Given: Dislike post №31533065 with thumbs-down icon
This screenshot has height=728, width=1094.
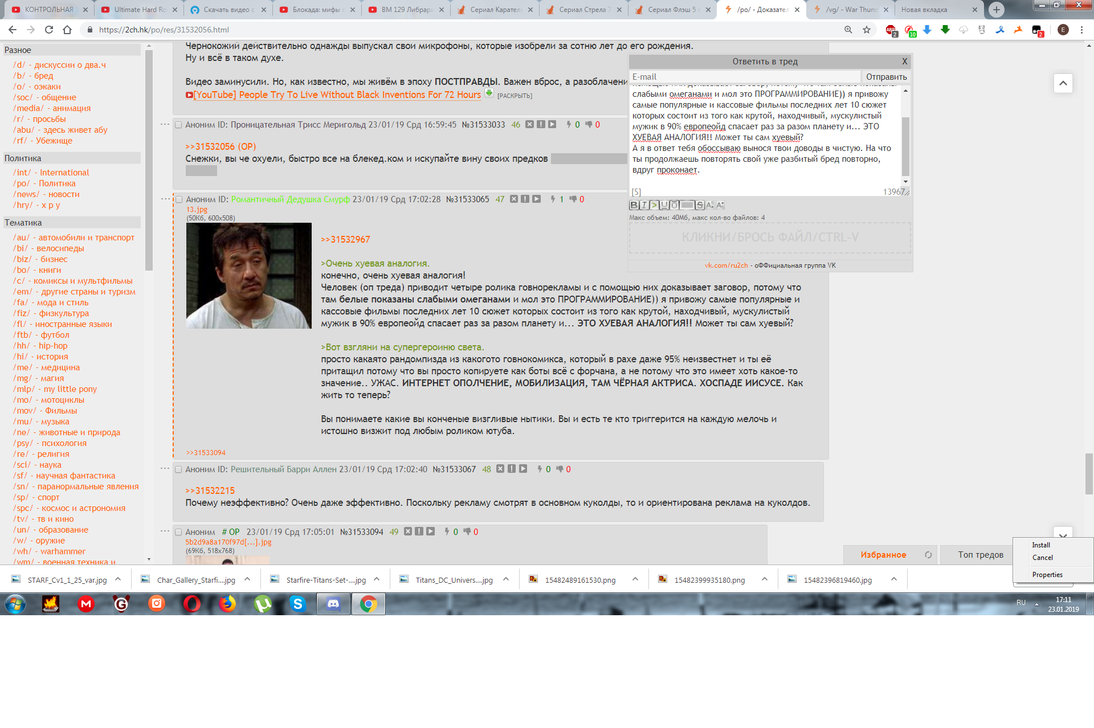Looking at the screenshot, I should click(x=573, y=199).
